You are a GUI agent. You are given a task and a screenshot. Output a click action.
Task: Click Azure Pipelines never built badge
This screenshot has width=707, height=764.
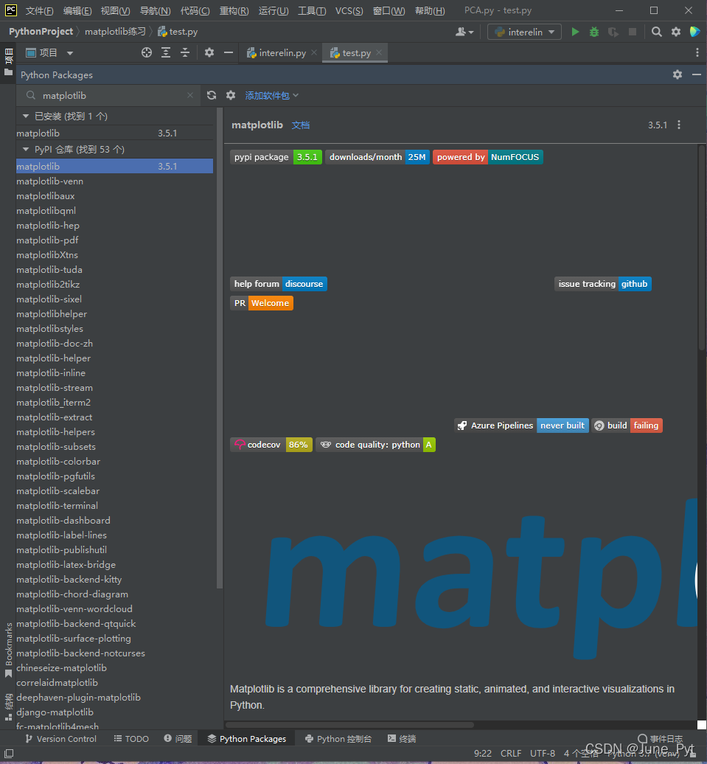click(521, 426)
